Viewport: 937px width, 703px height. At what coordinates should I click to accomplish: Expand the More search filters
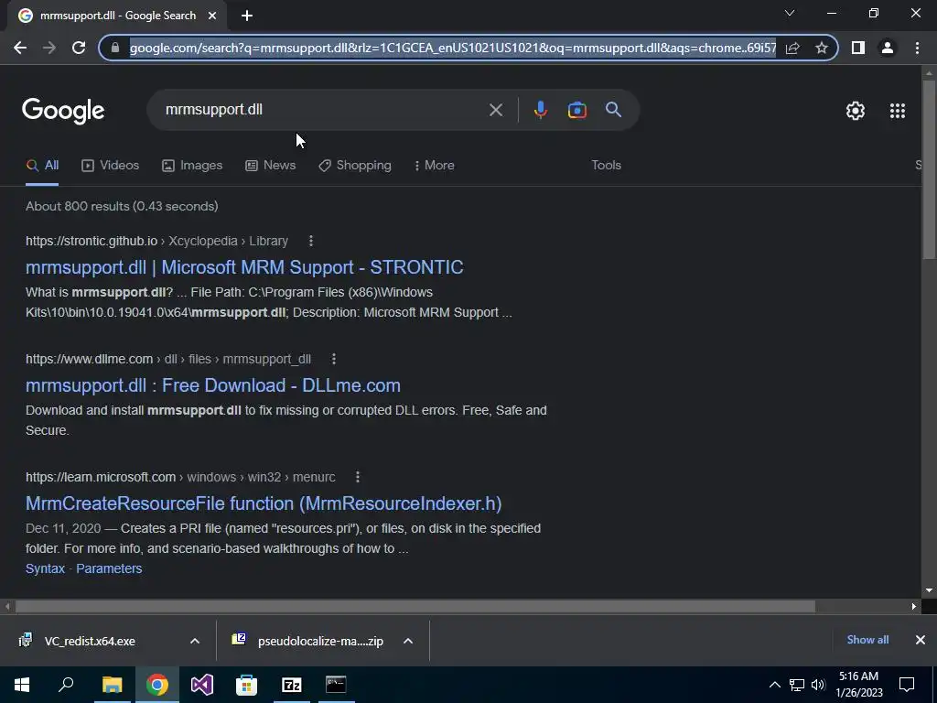tap(435, 166)
